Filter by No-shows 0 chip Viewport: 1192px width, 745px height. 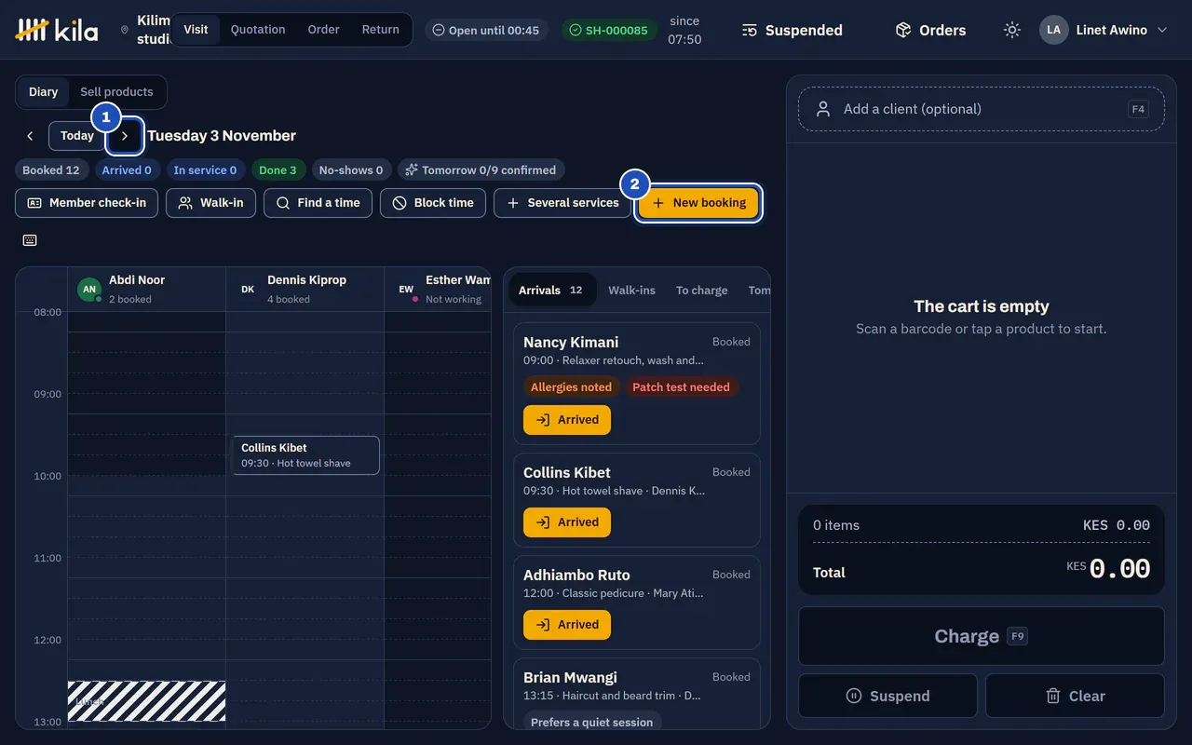(351, 169)
